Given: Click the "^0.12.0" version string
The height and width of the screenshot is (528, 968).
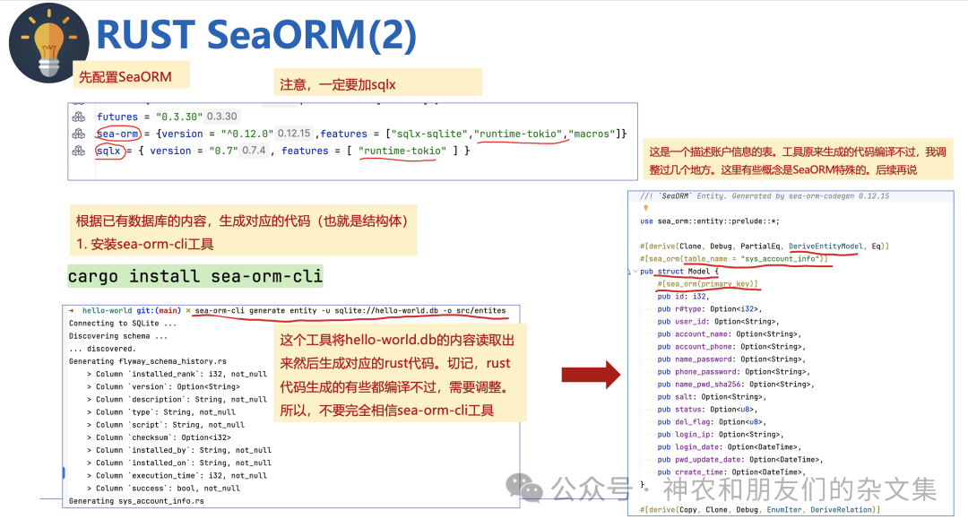Looking at the screenshot, I should 247,134.
